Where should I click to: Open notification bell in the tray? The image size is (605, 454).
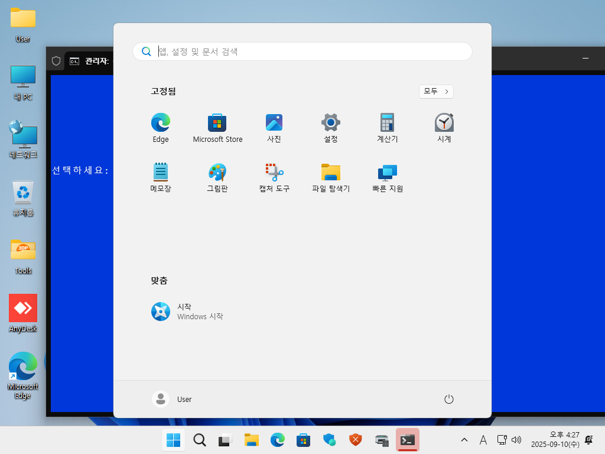589,440
